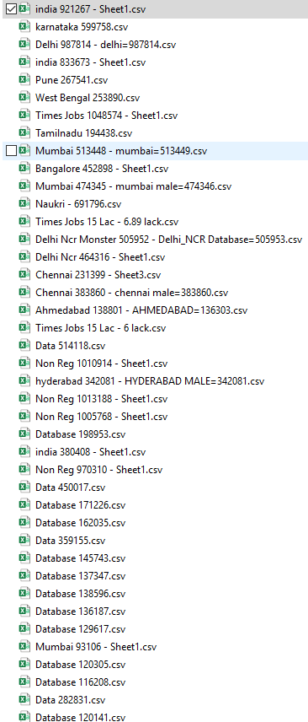Screen dimensions: 308x722
Task: Click the Excel icon of Tamilnadu 194438.csv
Action: click(24, 133)
